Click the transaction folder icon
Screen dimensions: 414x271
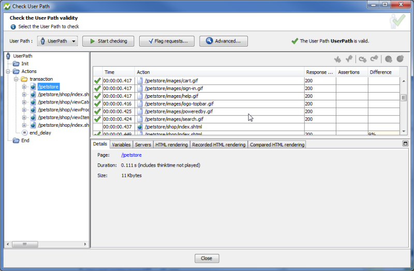point(24,79)
